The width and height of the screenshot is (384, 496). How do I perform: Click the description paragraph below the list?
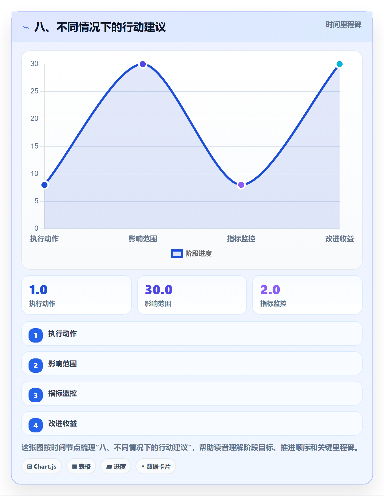coord(191,448)
